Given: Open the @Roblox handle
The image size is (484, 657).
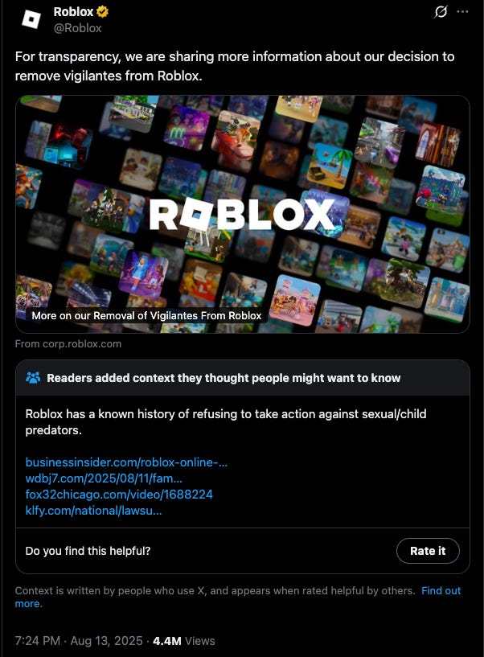Looking at the screenshot, I should click(x=77, y=28).
